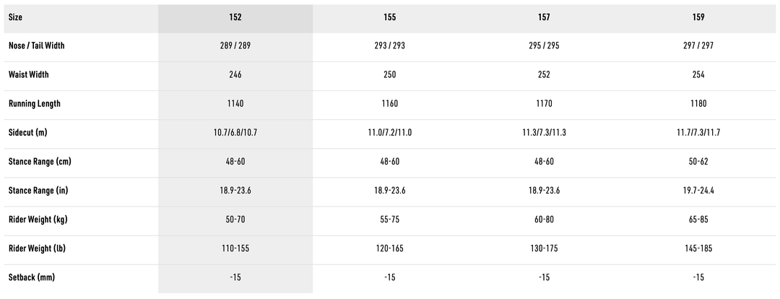The height and width of the screenshot is (299, 780).
Task: Click the Setback (mm) row label
Action: tap(32, 277)
